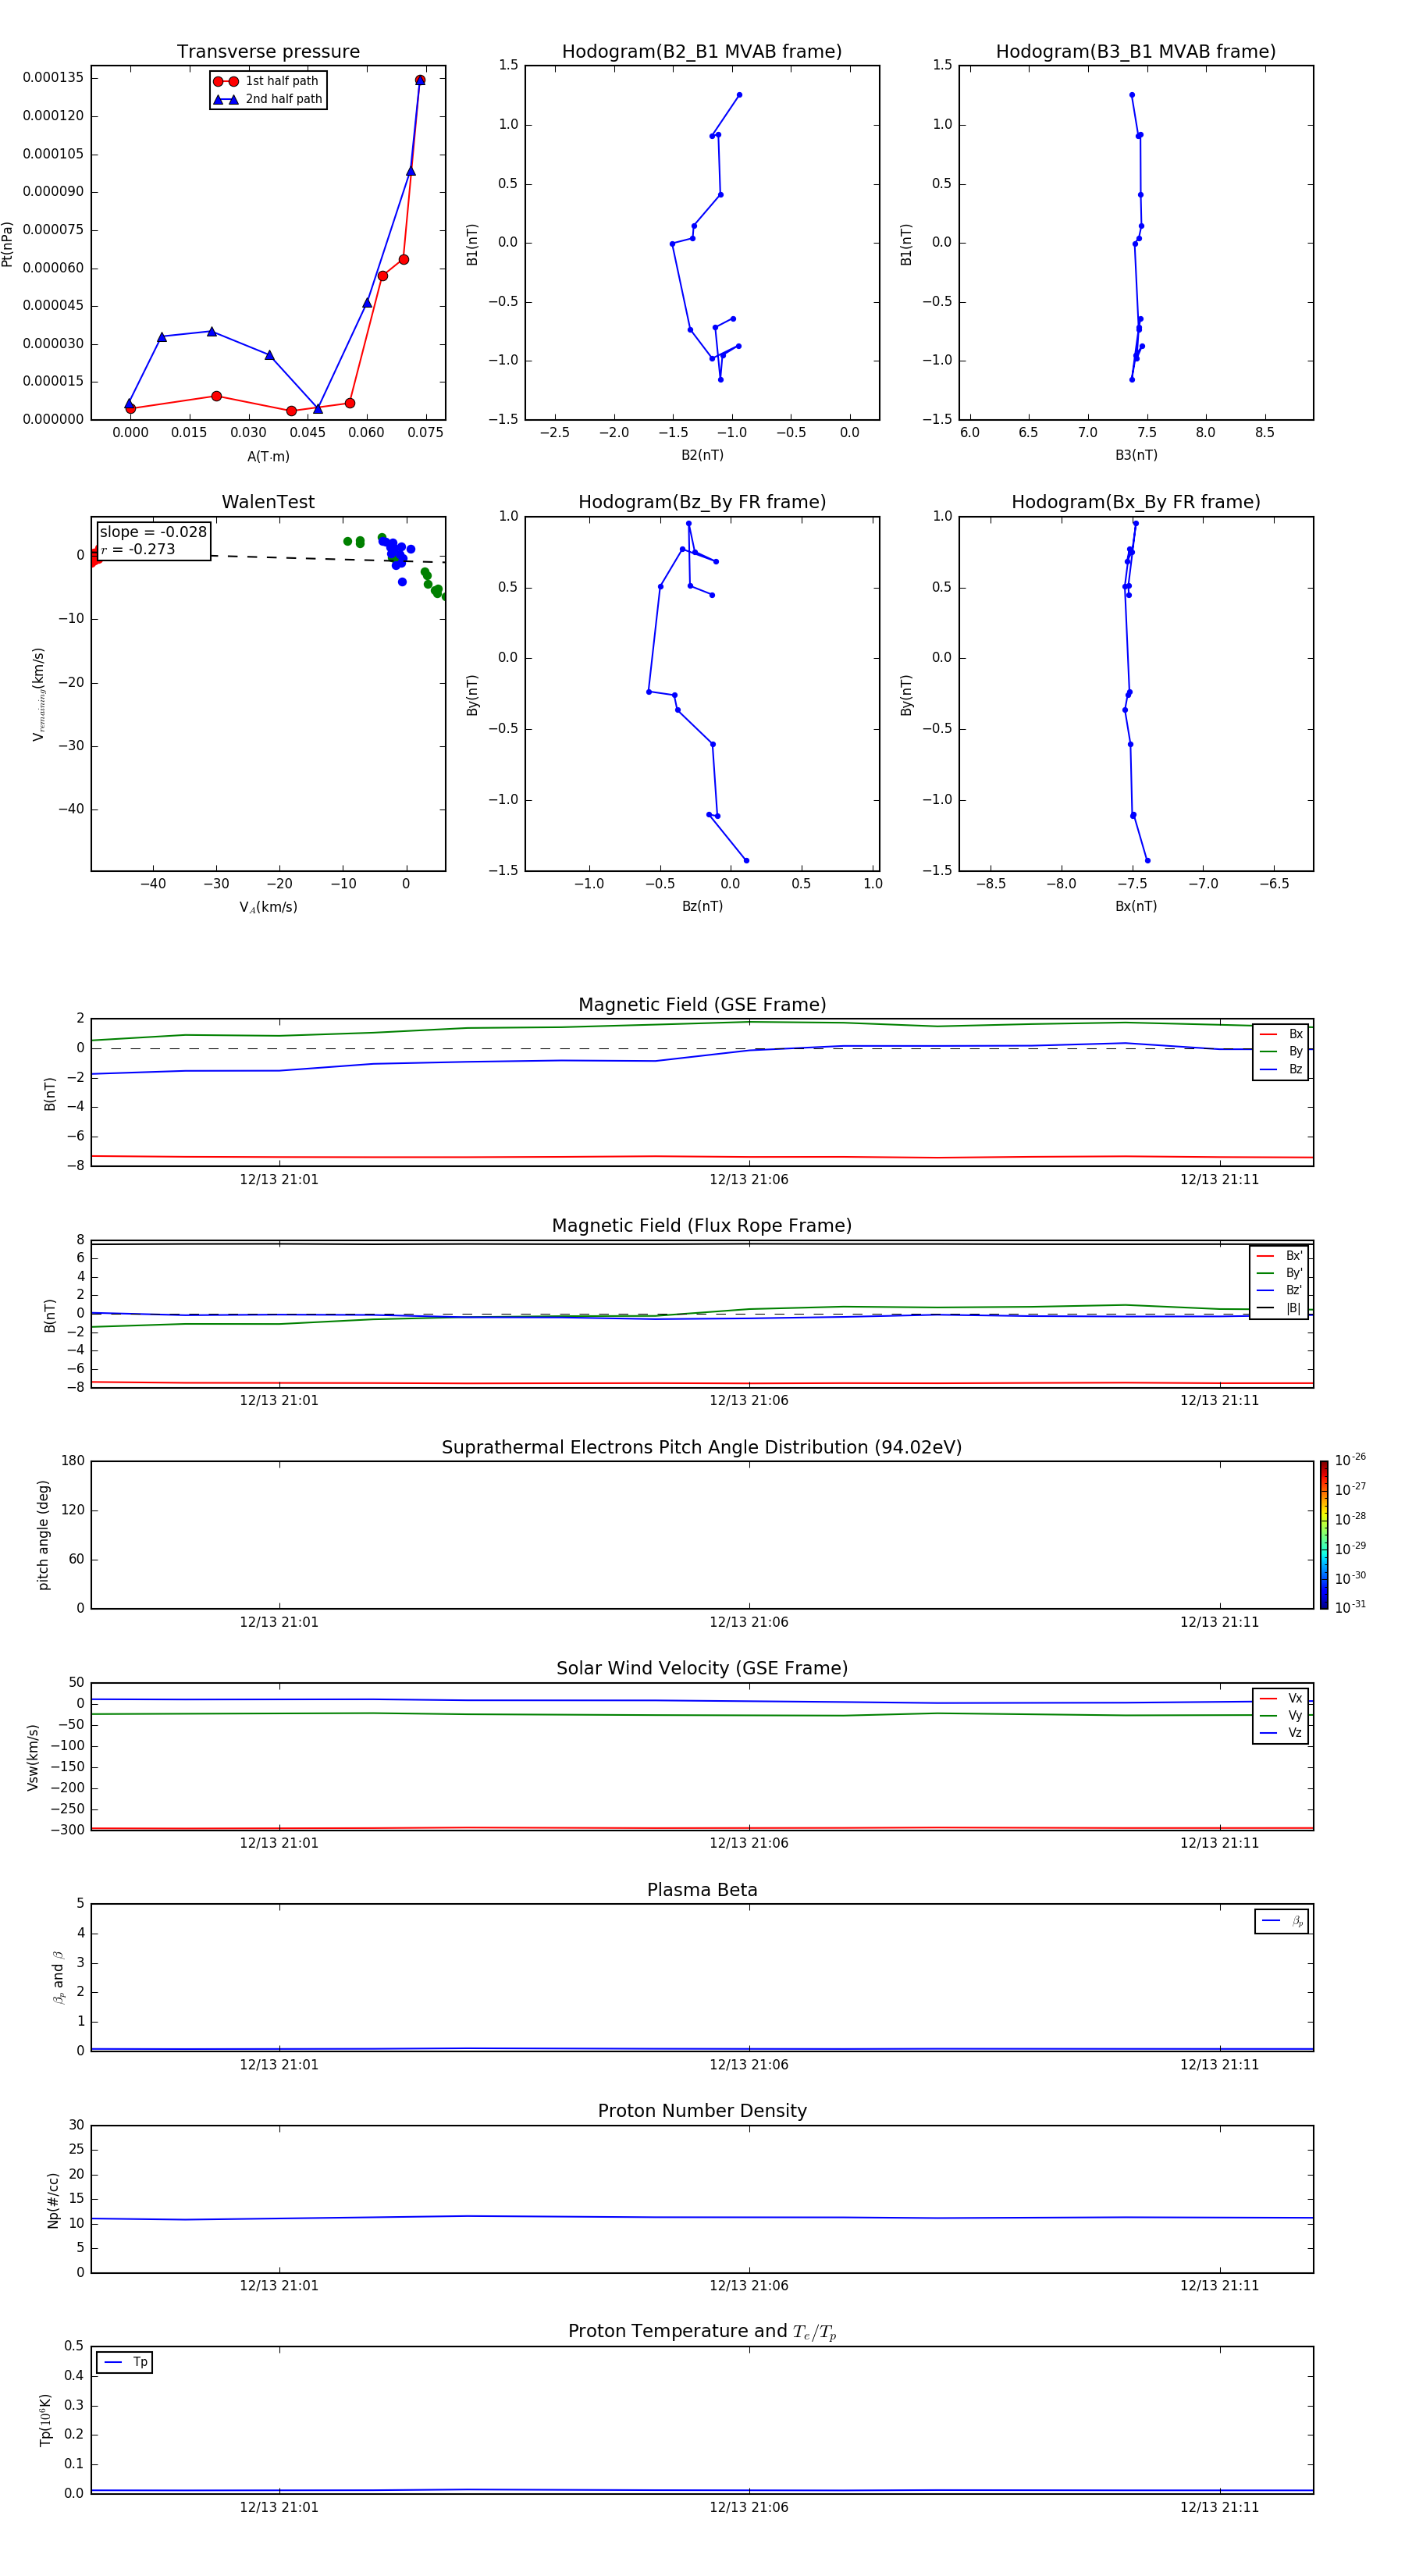Click '12/13 21:01' tick under Proton Temperature plot
Screen dimensions: 1405x2576
click(x=279, y=2507)
